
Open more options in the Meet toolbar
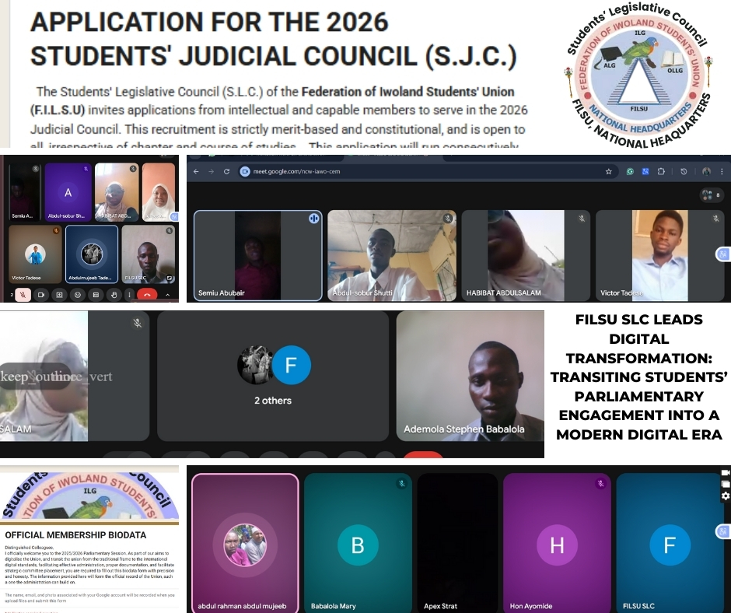tap(130, 295)
